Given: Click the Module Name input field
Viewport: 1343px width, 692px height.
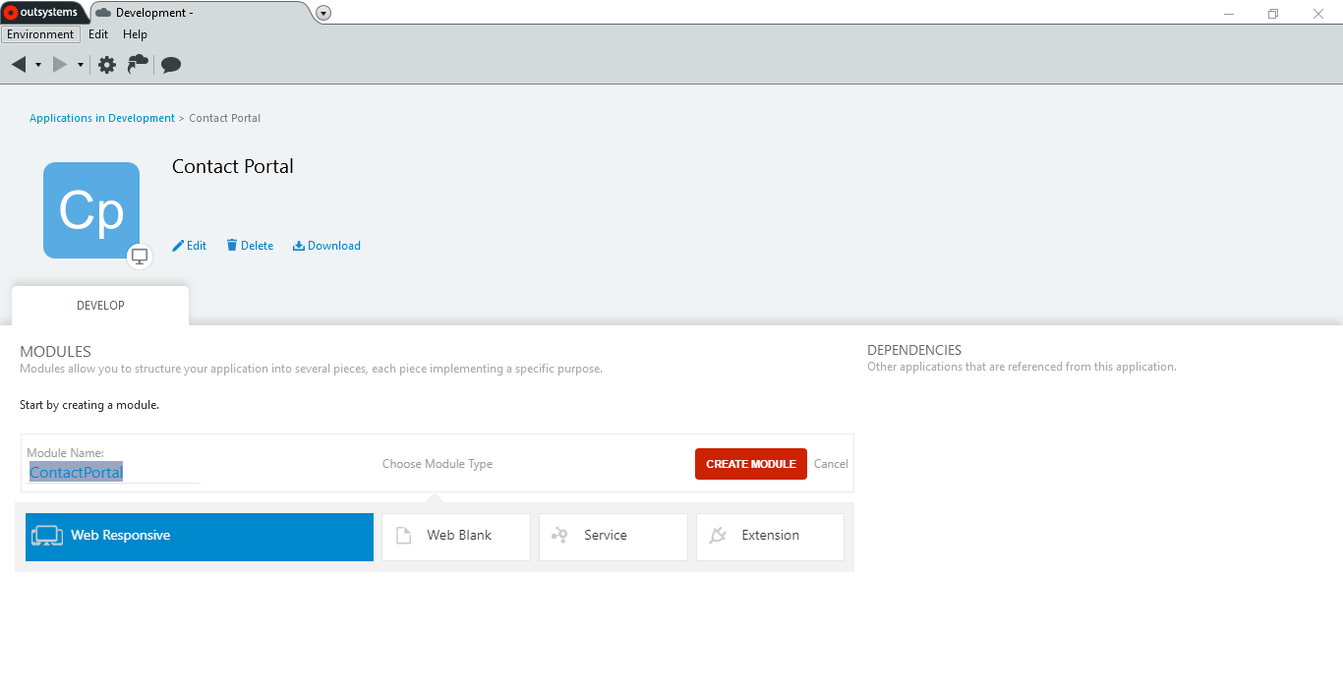Looking at the screenshot, I should pyautogui.click(x=113, y=473).
